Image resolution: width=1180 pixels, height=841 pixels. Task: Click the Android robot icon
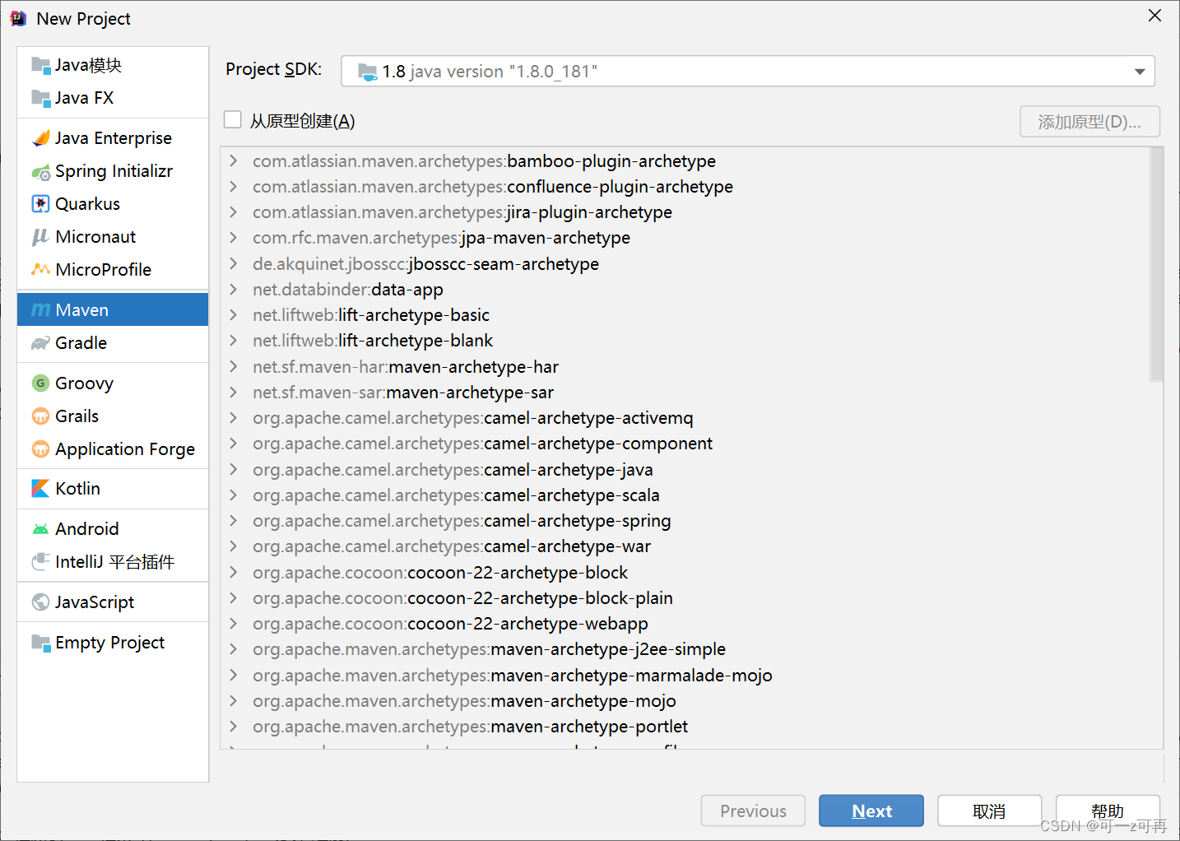(x=40, y=529)
